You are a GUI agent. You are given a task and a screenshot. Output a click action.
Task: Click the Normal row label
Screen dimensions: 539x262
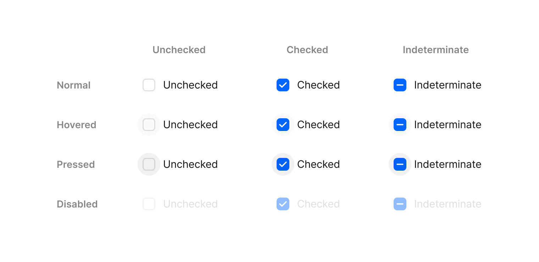pos(74,85)
